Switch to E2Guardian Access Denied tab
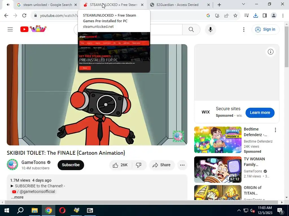This screenshot has width=289, height=216. tap(177, 5)
